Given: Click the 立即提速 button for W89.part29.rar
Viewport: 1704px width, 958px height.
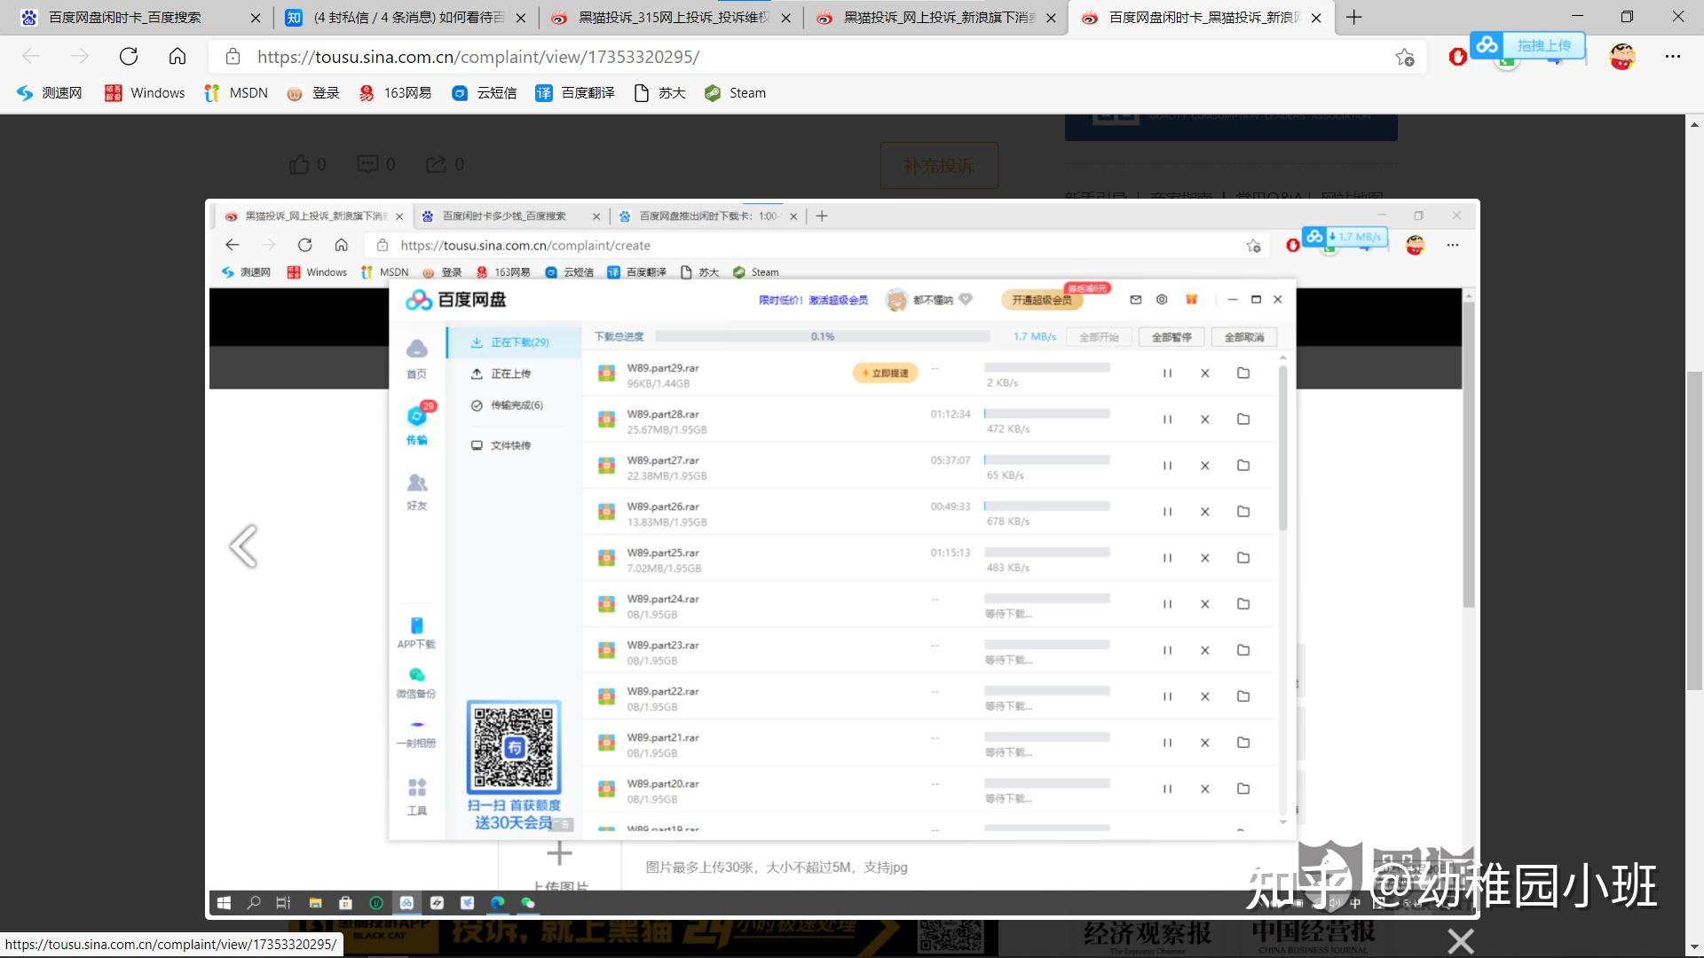Looking at the screenshot, I should [885, 372].
